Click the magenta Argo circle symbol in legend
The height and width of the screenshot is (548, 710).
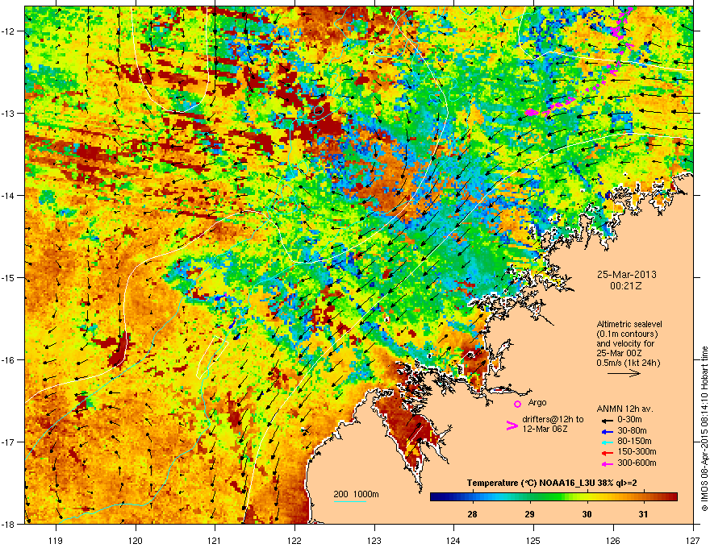pyautogui.click(x=517, y=404)
